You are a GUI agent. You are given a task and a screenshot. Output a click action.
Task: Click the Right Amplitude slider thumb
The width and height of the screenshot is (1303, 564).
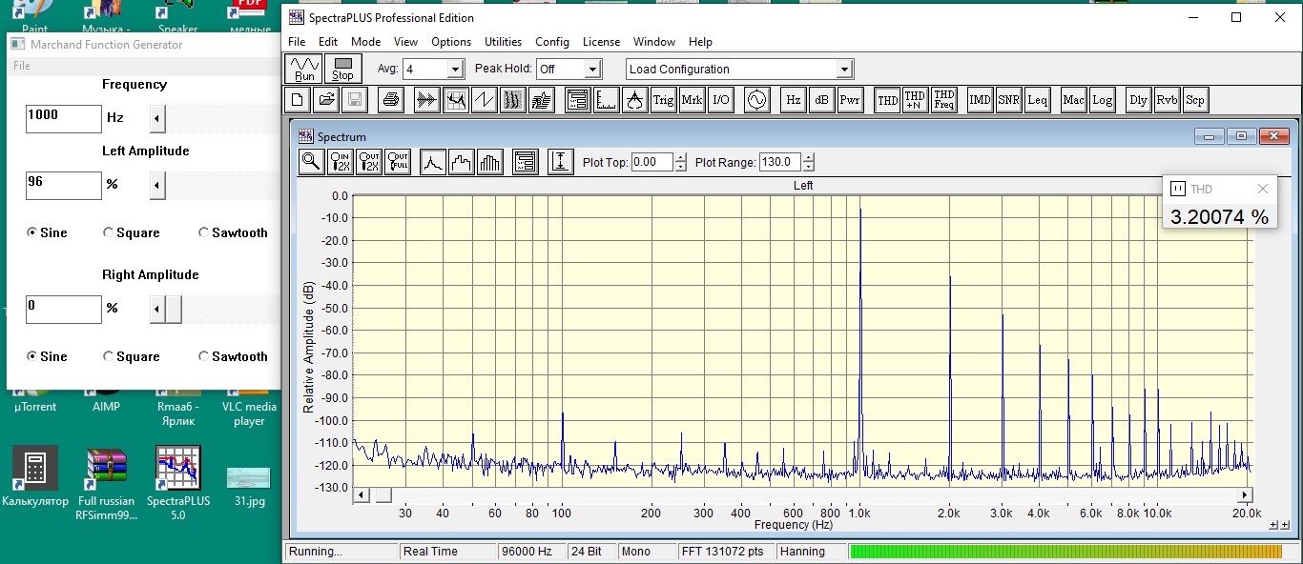tap(174, 309)
